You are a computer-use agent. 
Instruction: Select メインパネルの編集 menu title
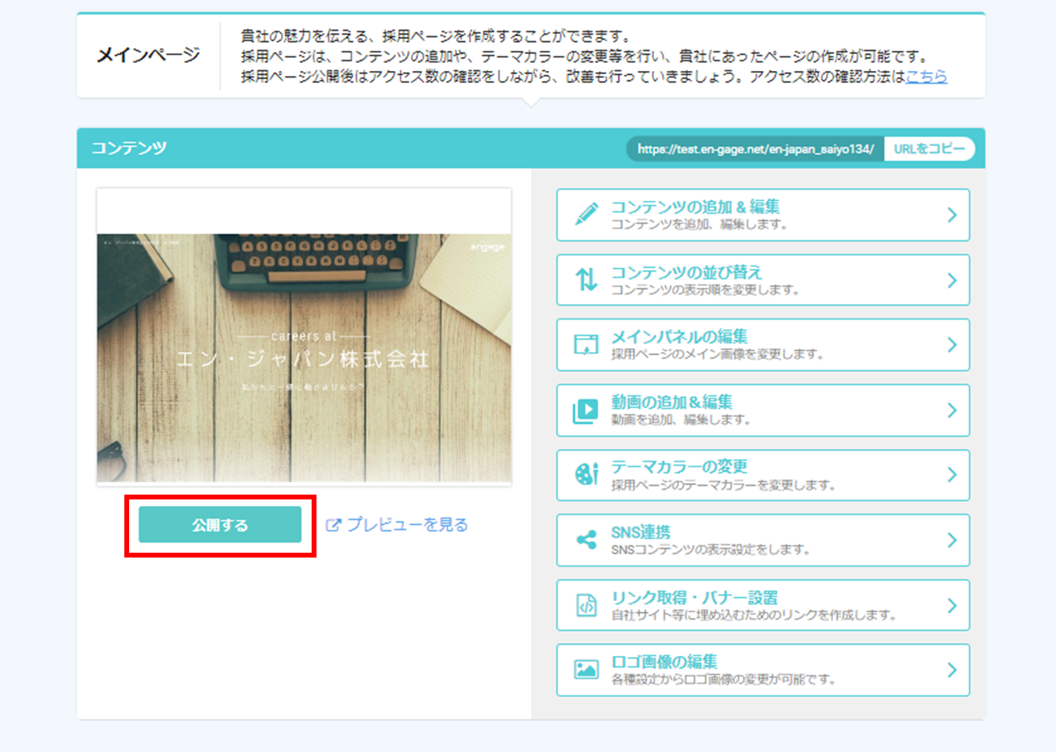(679, 336)
